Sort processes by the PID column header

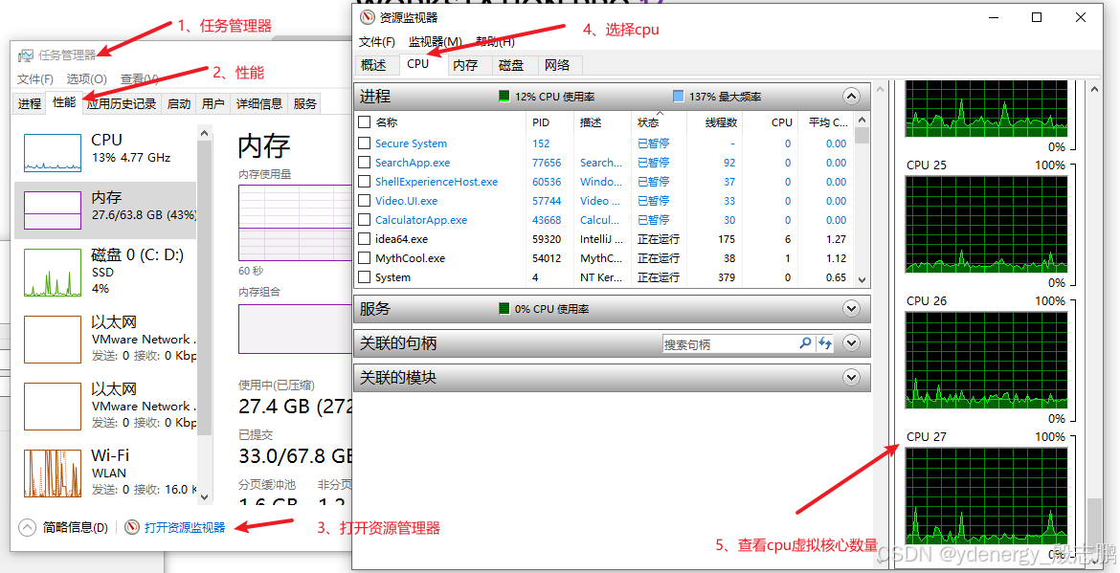550,122
